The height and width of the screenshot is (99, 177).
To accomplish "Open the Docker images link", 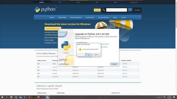I will [x=49, y=40].
